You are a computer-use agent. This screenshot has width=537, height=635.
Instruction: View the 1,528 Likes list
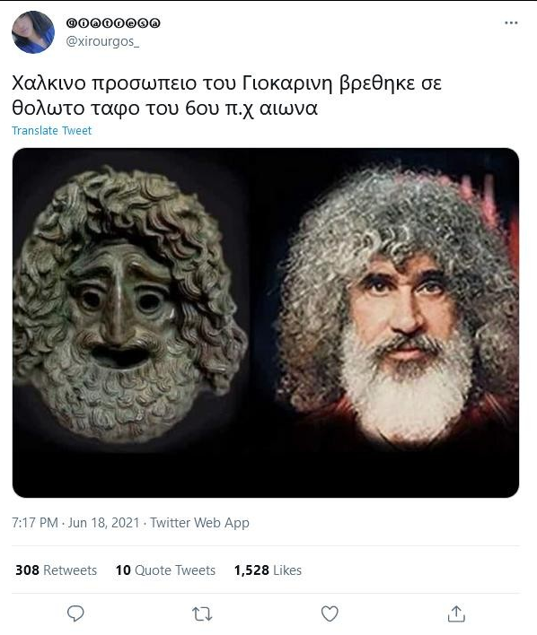click(268, 570)
